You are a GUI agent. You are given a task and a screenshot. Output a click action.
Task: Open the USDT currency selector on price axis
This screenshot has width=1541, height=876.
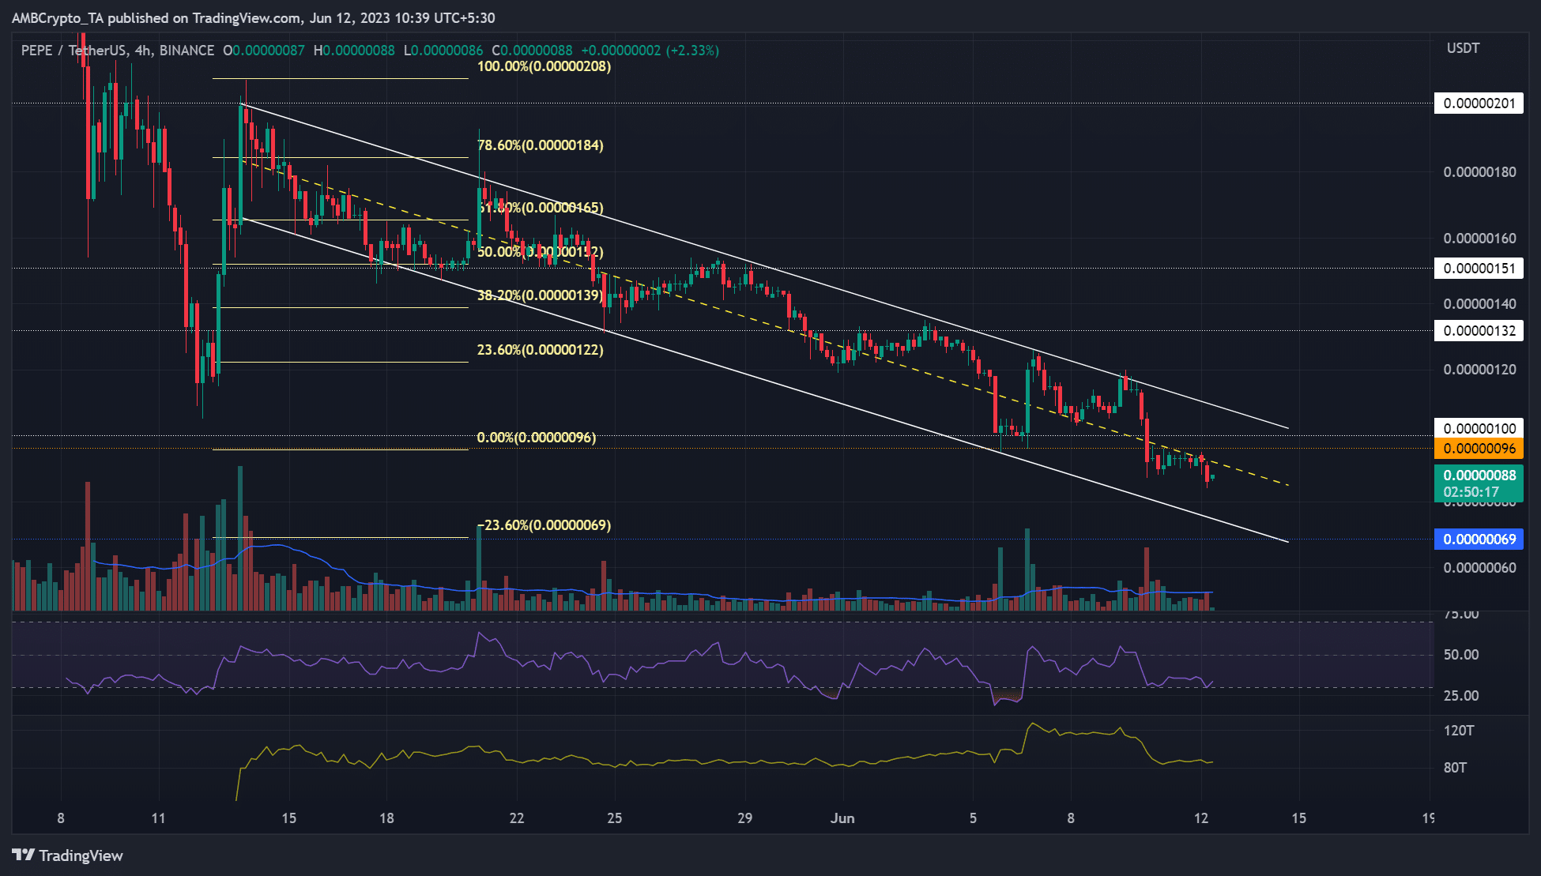tap(1463, 48)
